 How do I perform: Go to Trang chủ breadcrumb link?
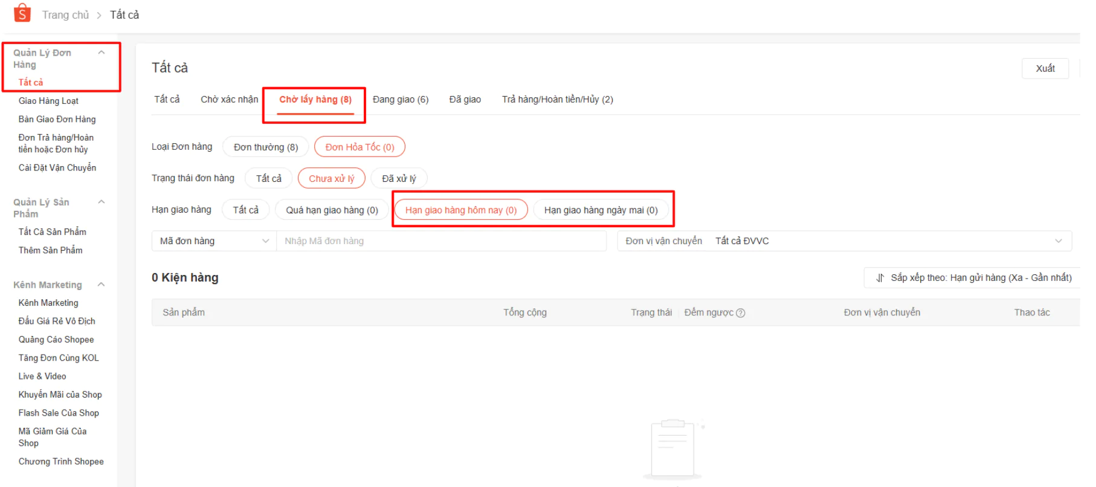[65, 15]
